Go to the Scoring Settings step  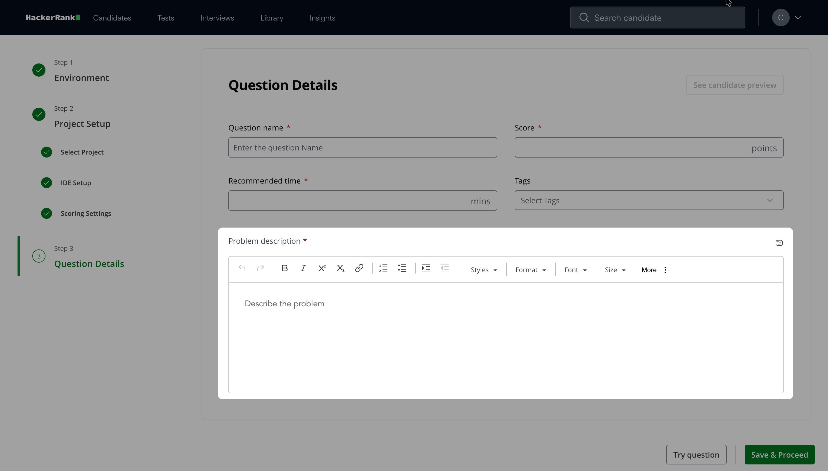click(86, 214)
